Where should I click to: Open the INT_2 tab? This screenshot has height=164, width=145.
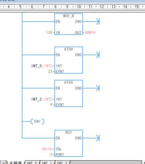(62, 163)
